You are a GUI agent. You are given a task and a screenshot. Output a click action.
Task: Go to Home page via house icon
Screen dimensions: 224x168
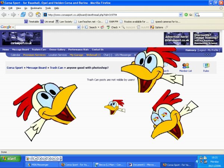38,15
